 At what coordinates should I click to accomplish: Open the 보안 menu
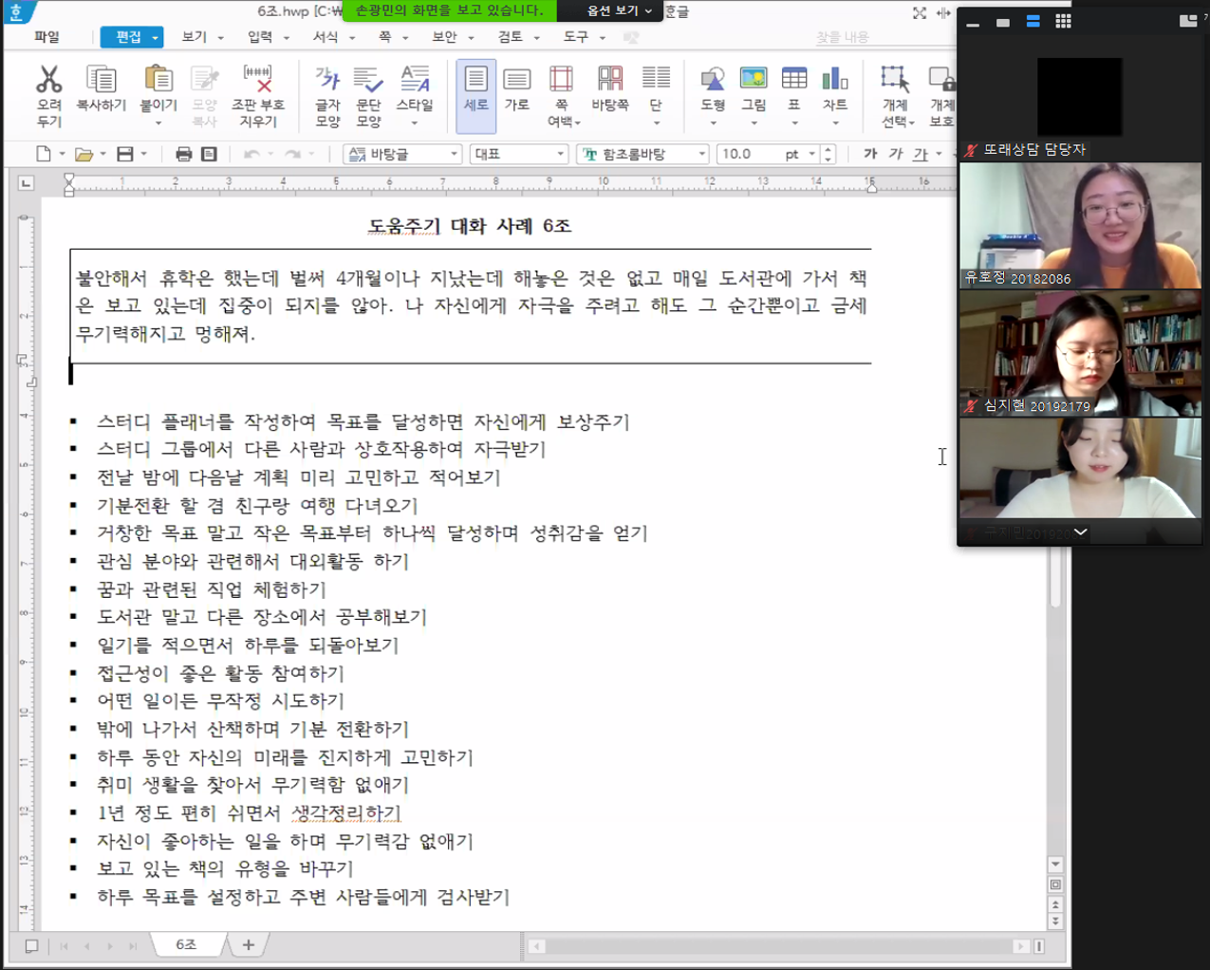click(x=444, y=37)
